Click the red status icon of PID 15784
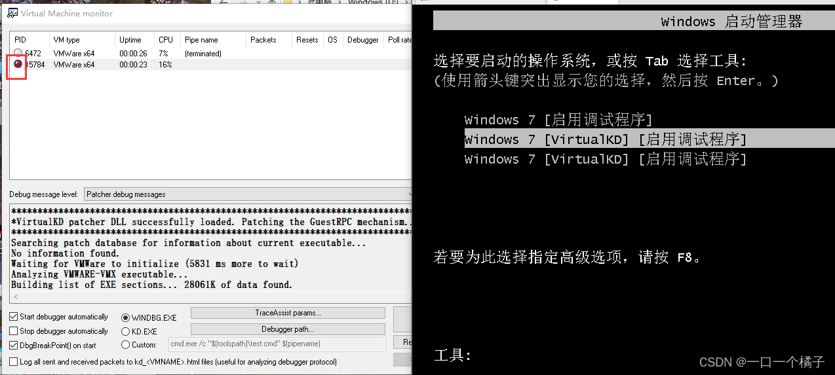835x375 pixels. tap(18, 64)
